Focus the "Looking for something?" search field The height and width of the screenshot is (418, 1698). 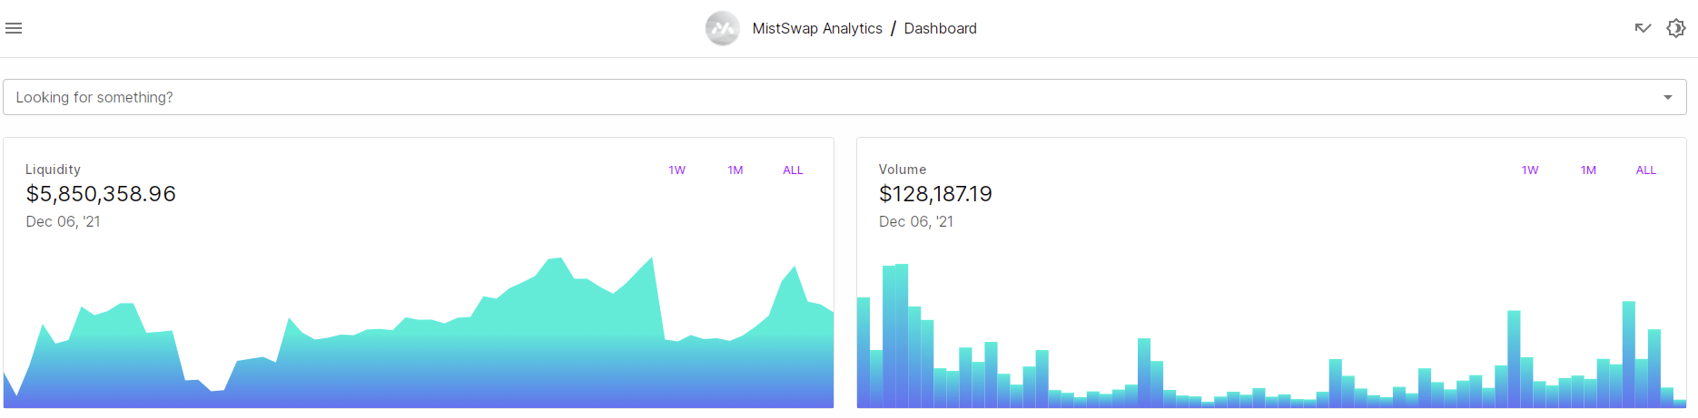click(844, 97)
